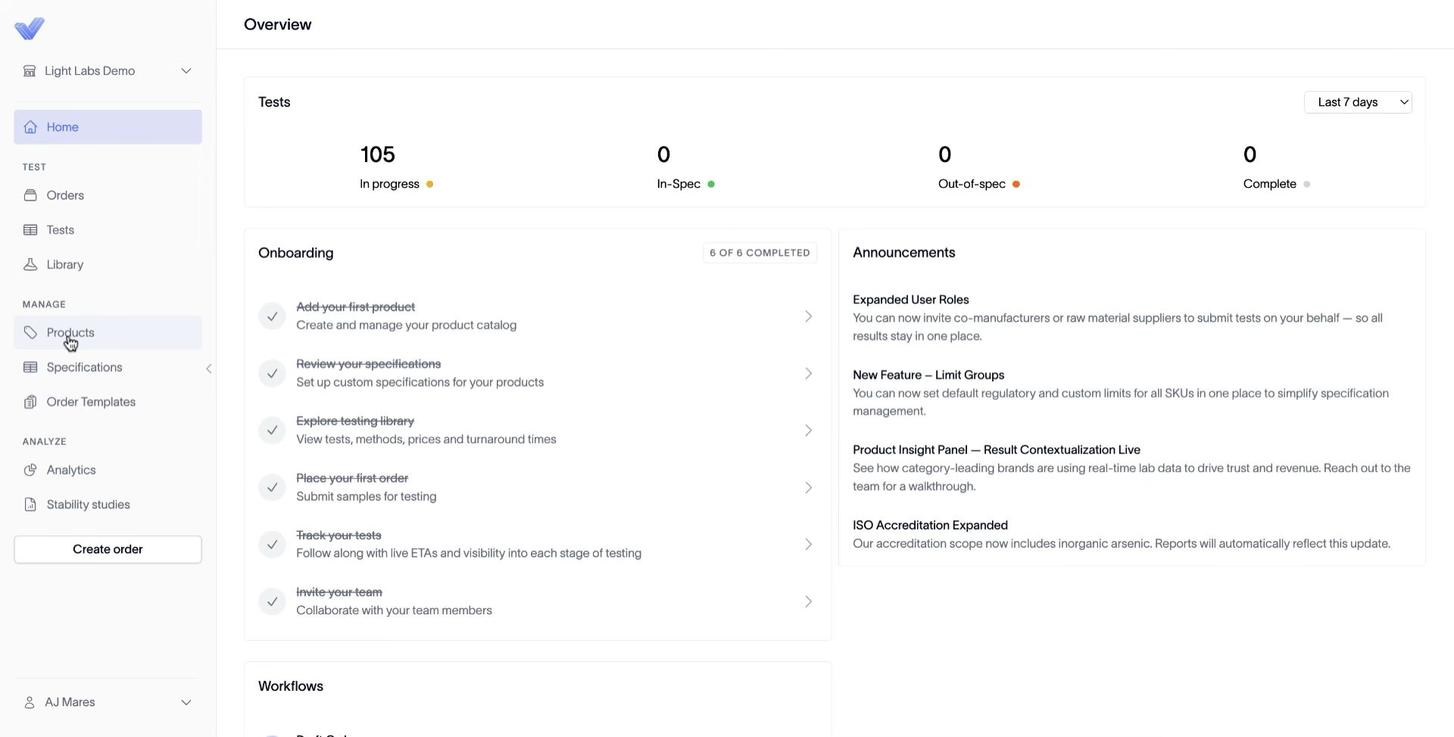This screenshot has width=1454, height=737.
Task: Click the Orders box icon in sidebar
Action: coord(30,195)
